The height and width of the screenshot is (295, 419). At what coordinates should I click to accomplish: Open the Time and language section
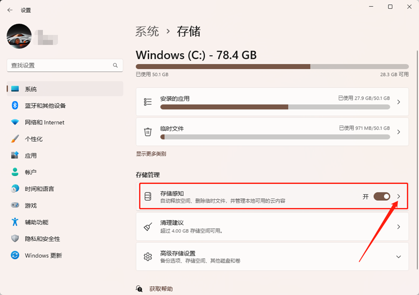point(39,189)
